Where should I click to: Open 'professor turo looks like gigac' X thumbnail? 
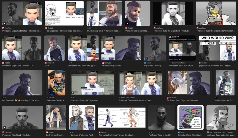pos(83,48)
